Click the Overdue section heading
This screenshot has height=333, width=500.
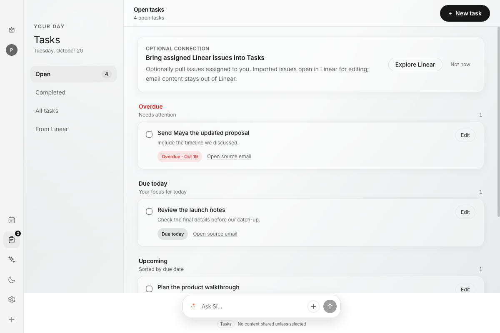[151, 107]
